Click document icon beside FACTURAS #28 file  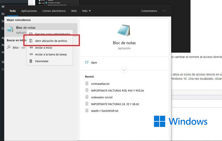pos(87,90)
